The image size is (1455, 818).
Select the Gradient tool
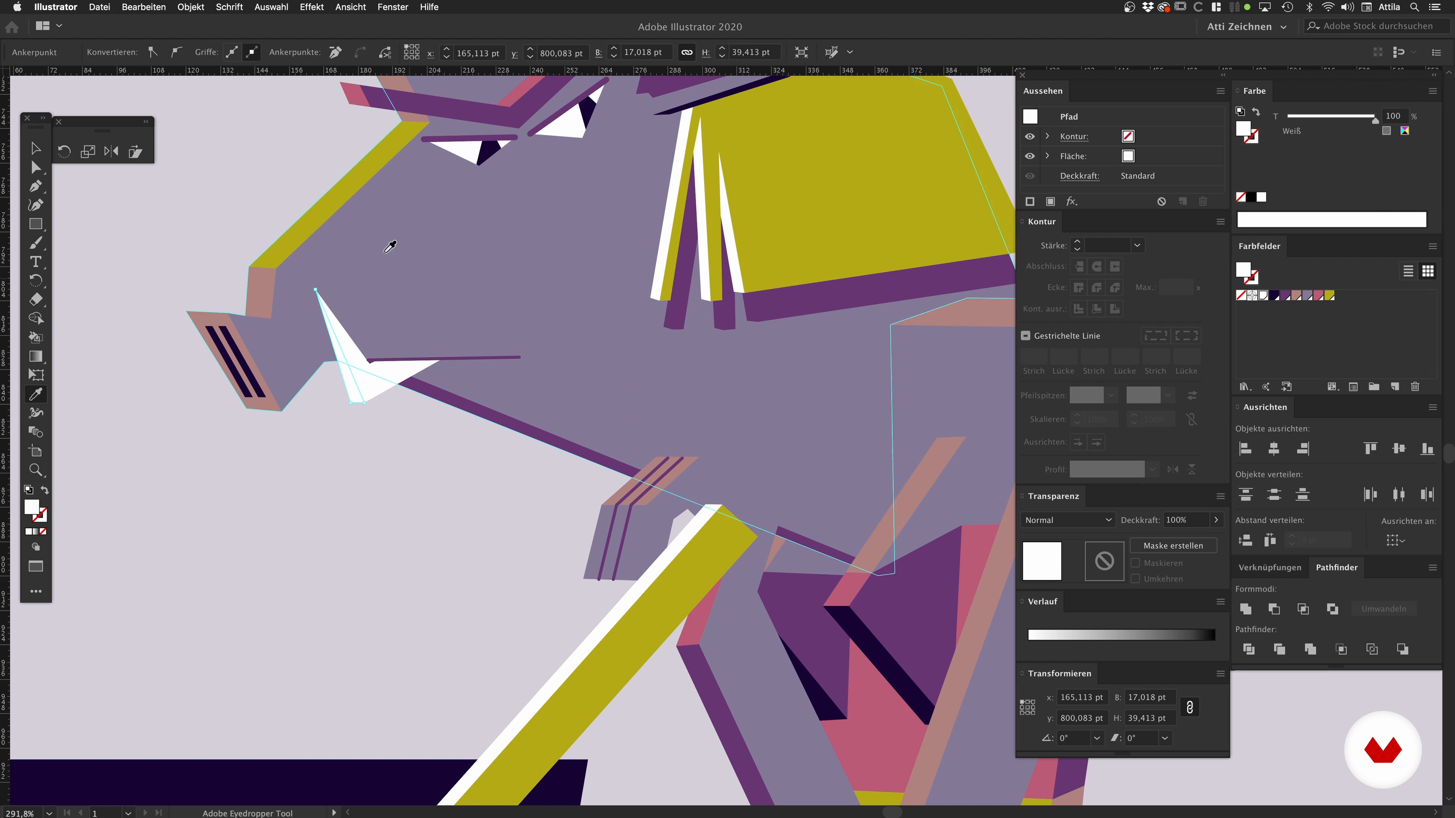pyautogui.click(x=36, y=356)
